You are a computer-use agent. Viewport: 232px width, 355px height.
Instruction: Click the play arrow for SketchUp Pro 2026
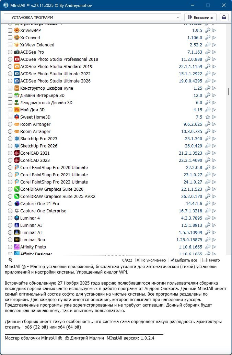coord(214,146)
